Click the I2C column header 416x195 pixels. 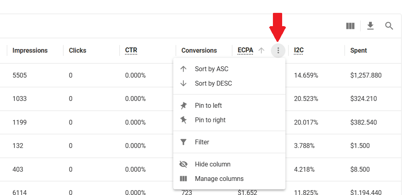click(x=299, y=51)
